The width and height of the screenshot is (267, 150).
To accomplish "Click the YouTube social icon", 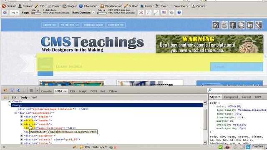I will click(224, 25).
